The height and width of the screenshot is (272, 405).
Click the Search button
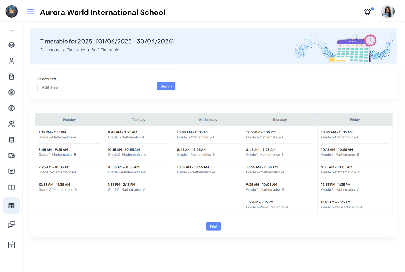tap(166, 86)
